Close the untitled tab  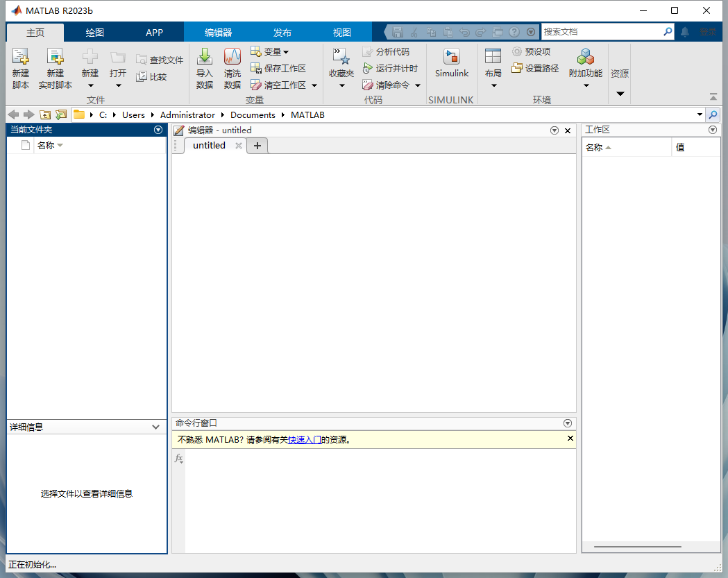(x=239, y=146)
